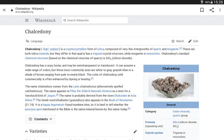Follow the Formula link in the infobox

(150, 122)
